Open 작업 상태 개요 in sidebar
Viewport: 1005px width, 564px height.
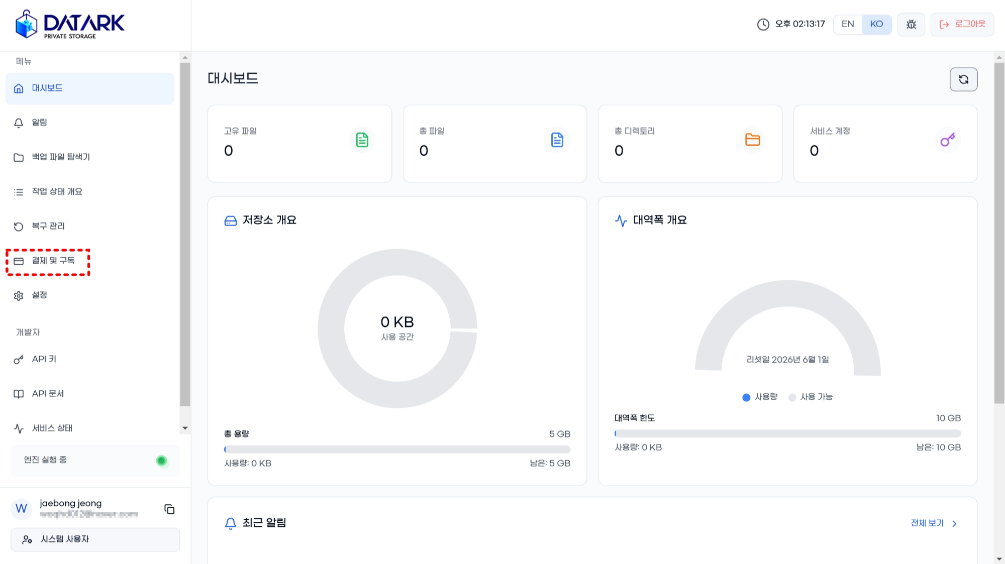89,192
